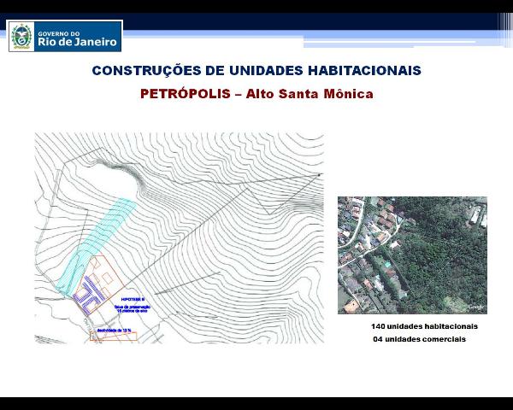Select the title 'Construções de Unidades Habitacionais'
This screenshot has width=513, height=410.
[256, 71]
